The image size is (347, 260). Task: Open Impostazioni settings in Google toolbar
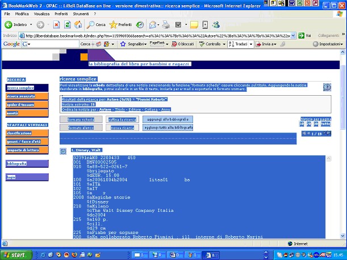click(328, 44)
